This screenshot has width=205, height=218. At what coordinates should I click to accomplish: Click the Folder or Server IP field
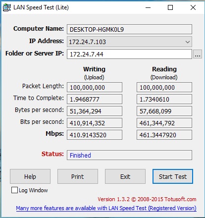pyautogui.click(x=129, y=54)
